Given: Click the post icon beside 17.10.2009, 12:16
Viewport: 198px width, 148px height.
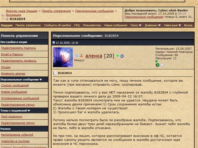Looking at the screenshot, I should [x=54, y=43].
